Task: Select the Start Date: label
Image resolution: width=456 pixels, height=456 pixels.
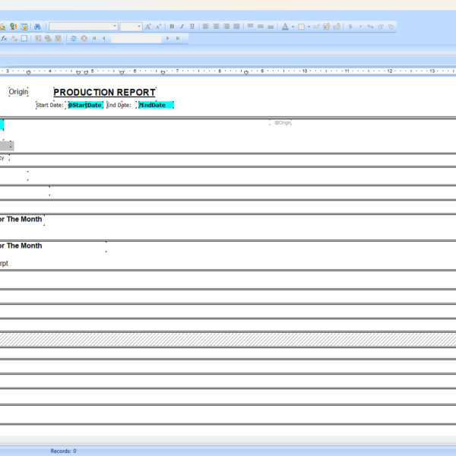Action: coord(50,105)
